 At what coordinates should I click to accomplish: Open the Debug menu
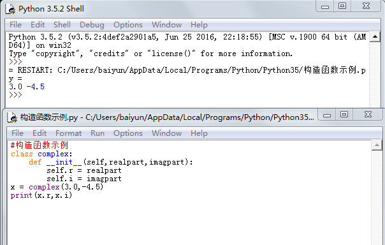point(92,25)
